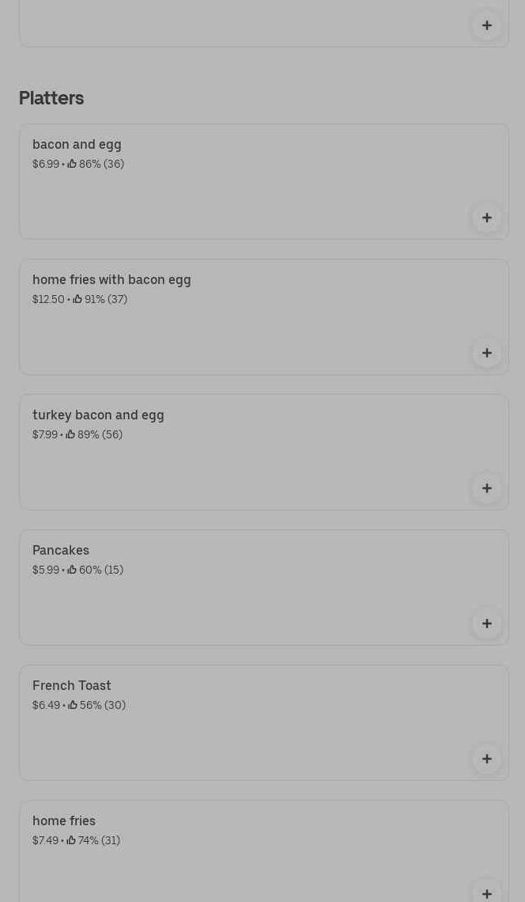Click the $6.99 bacon and egg price
This screenshot has width=525, height=902.
point(46,165)
